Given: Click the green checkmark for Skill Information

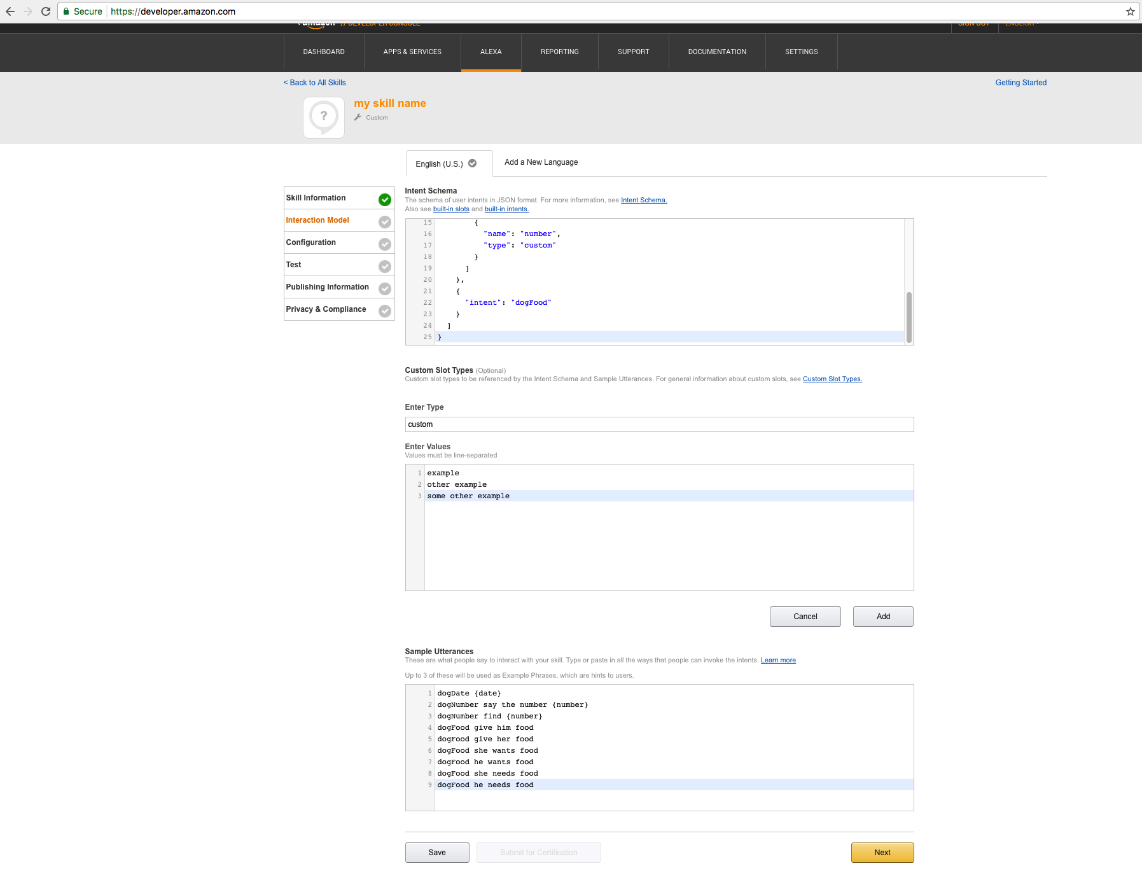Looking at the screenshot, I should click(x=385, y=199).
